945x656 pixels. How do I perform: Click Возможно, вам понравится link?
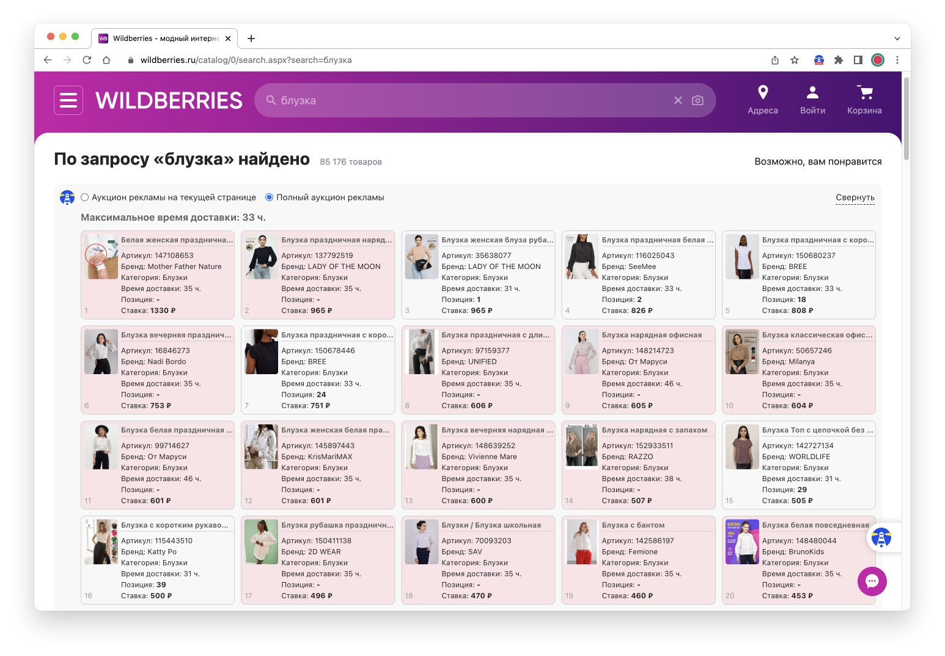pos(818,161)
